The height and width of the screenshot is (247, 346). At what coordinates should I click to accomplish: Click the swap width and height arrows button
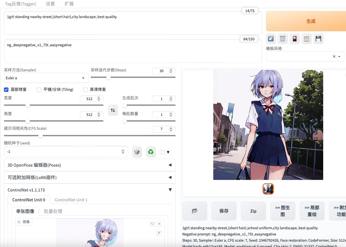click(x=113, y=110)
